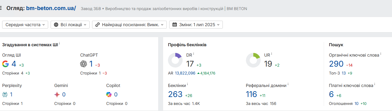This screenshot has width=392, height=111.
Task: Open the Середня частота dropdown
Action: point(25,25)
